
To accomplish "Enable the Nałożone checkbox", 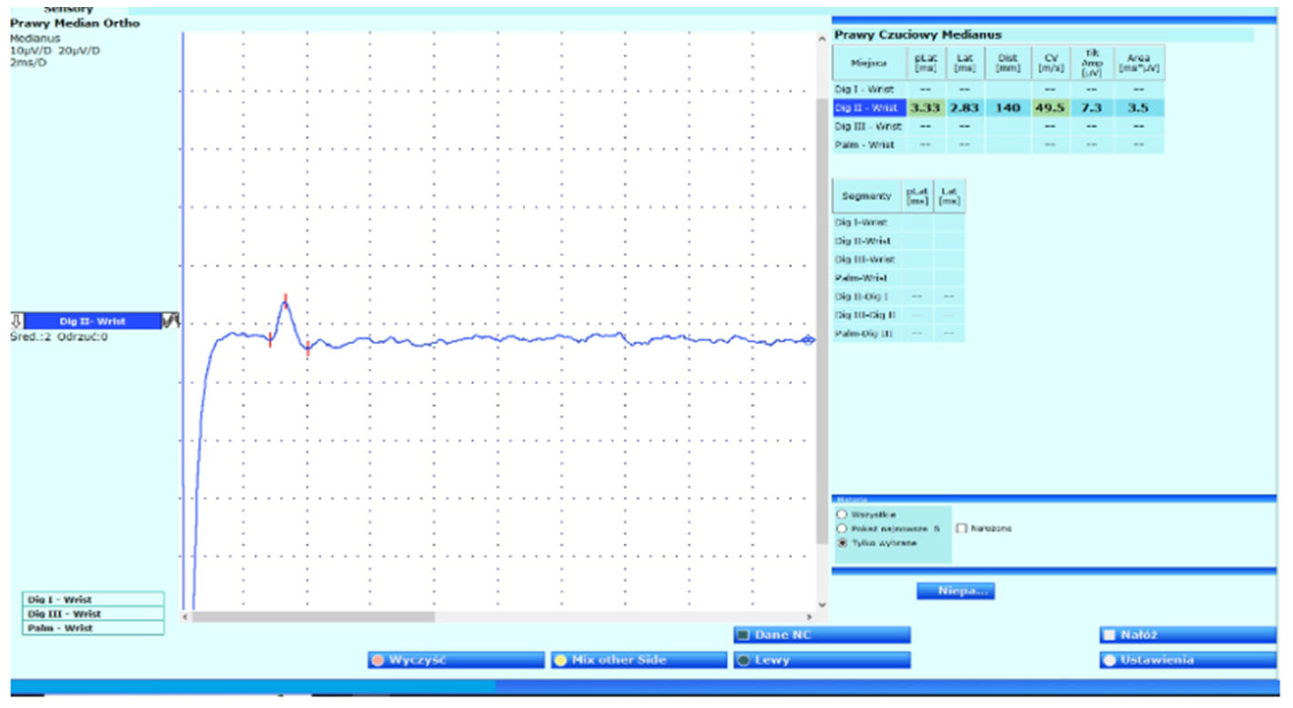I will point(961,528).
